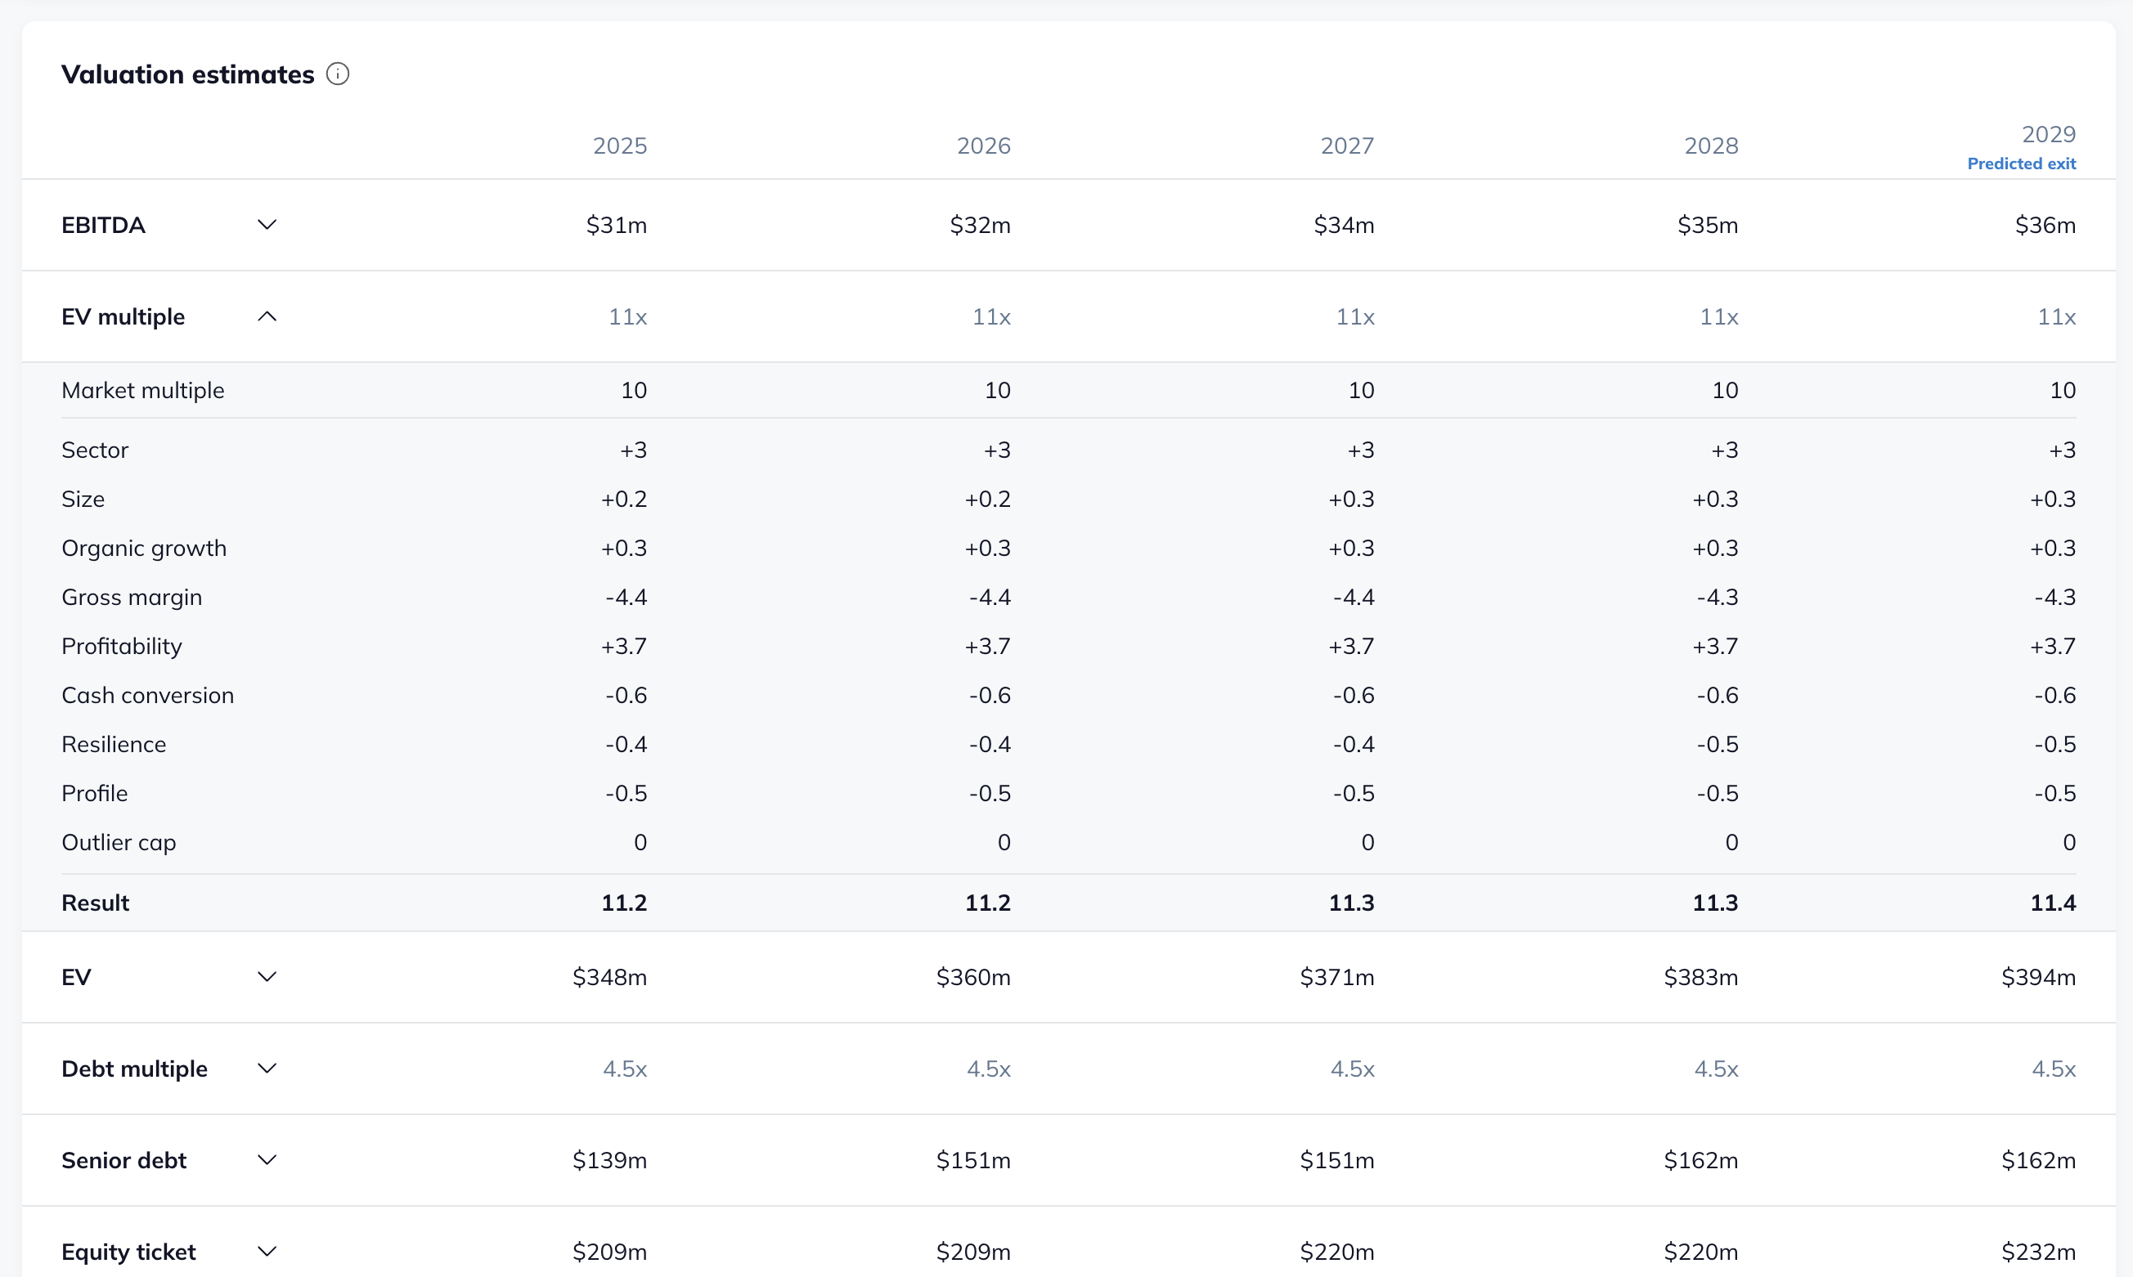Click the 2025 EV value $348m
2133x1277 pixels.
[x=609, y=977]
